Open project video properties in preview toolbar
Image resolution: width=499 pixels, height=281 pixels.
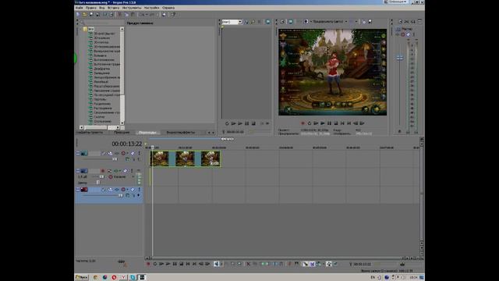pos(282,22)
